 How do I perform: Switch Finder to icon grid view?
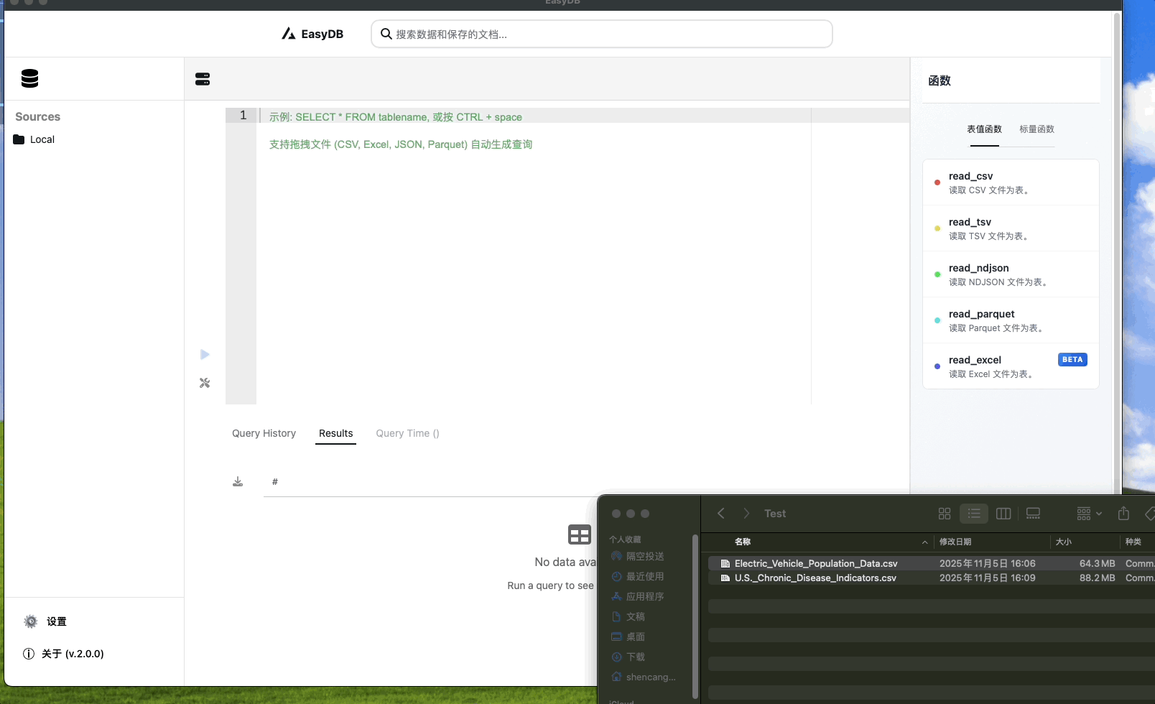point(943,514)
